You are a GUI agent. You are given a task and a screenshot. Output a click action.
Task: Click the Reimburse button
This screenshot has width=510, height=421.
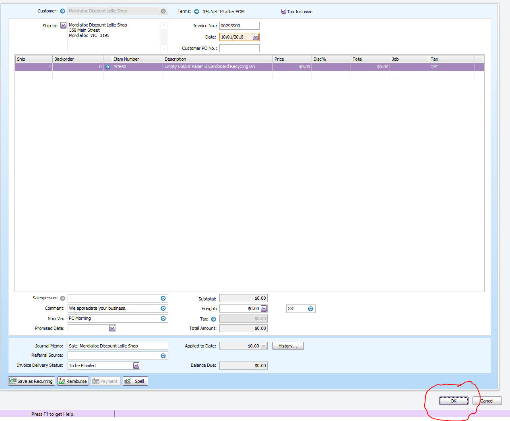point(73,381)
